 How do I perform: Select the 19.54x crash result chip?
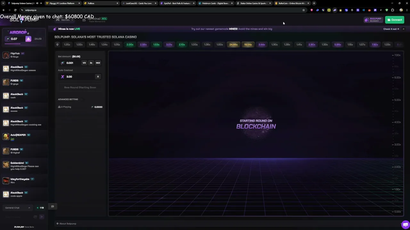(248, 44)
